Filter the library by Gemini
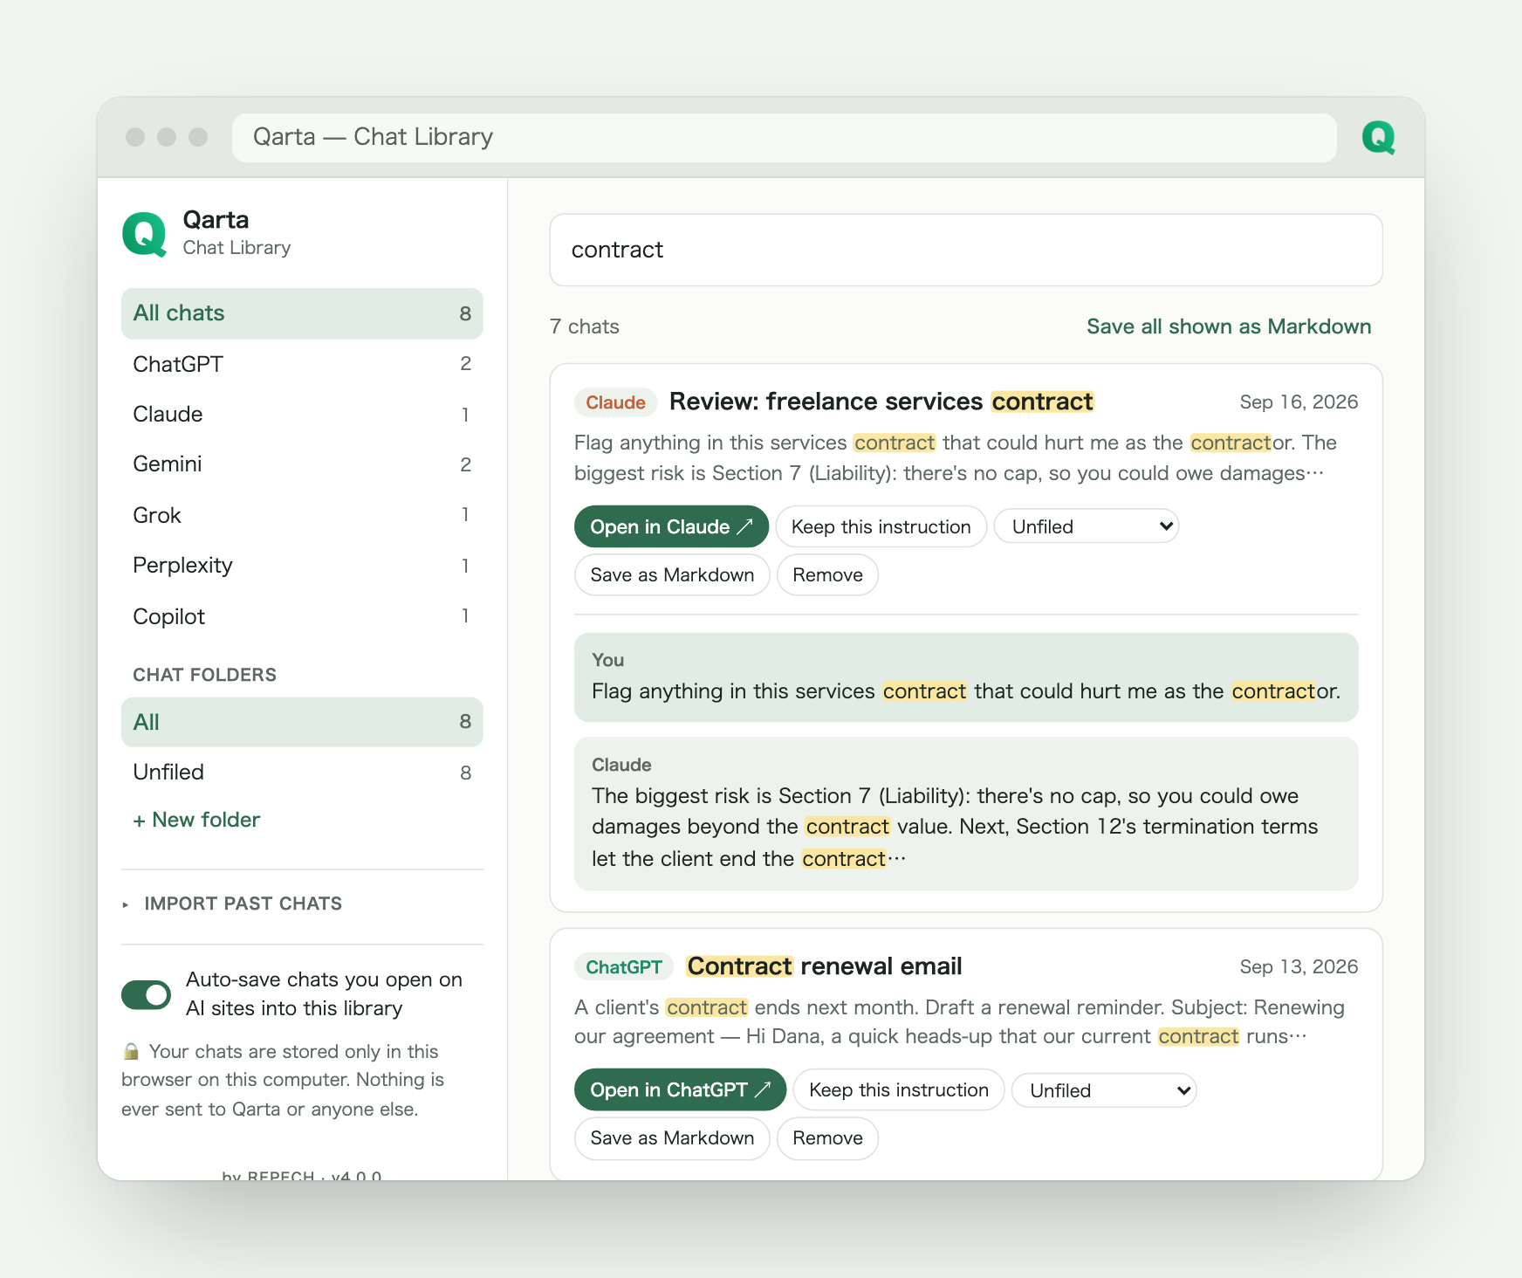 point(302,464)
